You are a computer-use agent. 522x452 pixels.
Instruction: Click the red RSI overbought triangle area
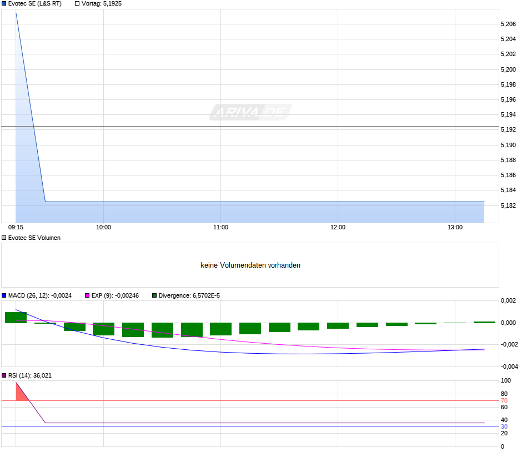click(x=21, y=394)
